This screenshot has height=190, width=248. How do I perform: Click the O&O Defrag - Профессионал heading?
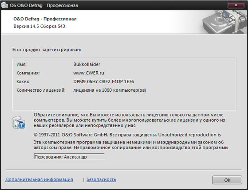click(45, 19)
